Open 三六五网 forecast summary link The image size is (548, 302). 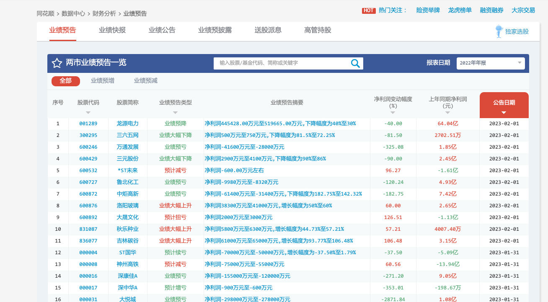coord(270,135)
